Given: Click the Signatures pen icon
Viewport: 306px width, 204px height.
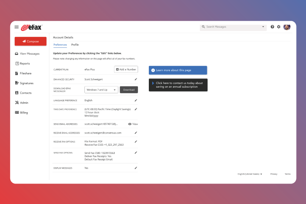Looking at the screenshot, I should [x=17, y=83].
